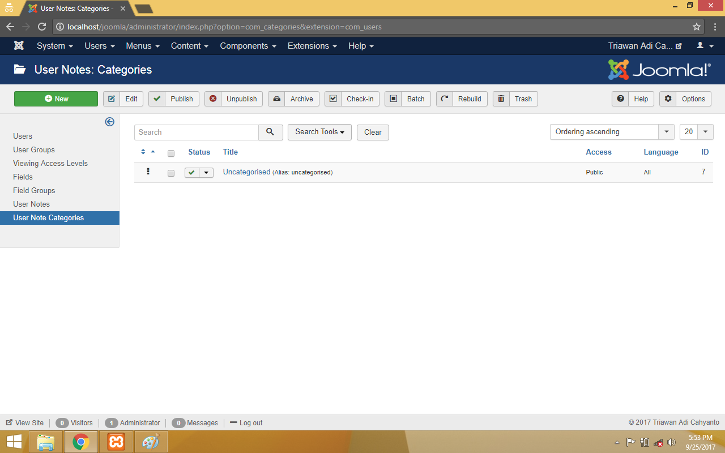Toggle published status of Uncategorised

click(x=193, y=173)
